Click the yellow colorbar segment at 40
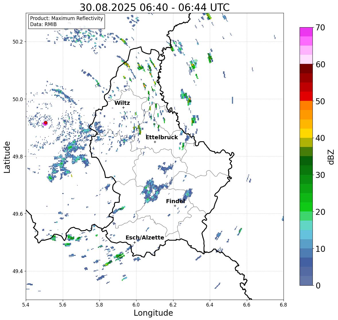This screenshot has height=320, width=338. click(x=306, y=133)
